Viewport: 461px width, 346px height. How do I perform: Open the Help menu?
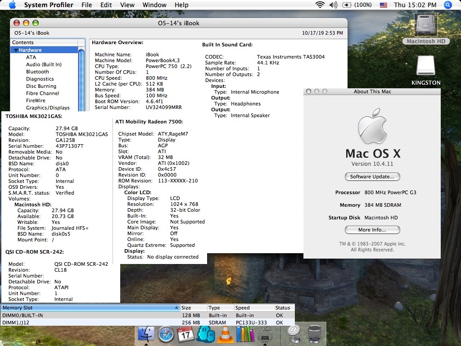click(x=181, y=5)
